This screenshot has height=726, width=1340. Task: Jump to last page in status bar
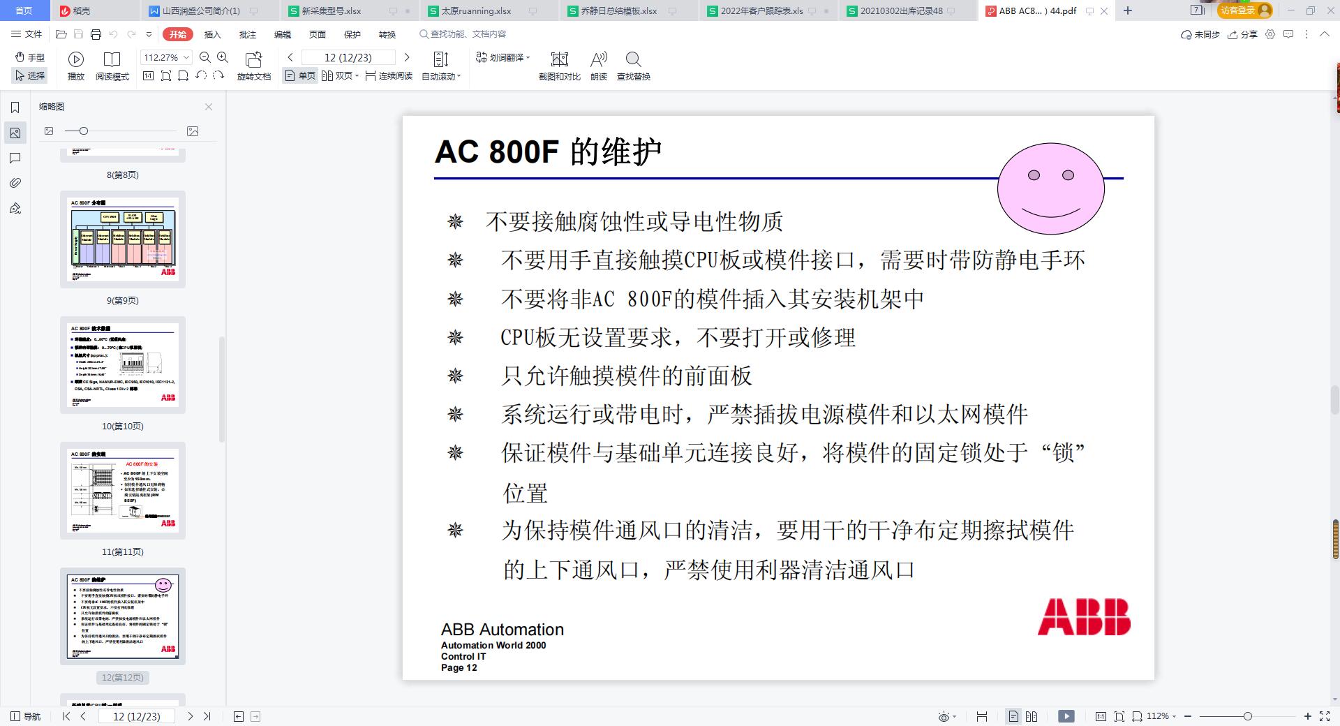coord(207,716)
